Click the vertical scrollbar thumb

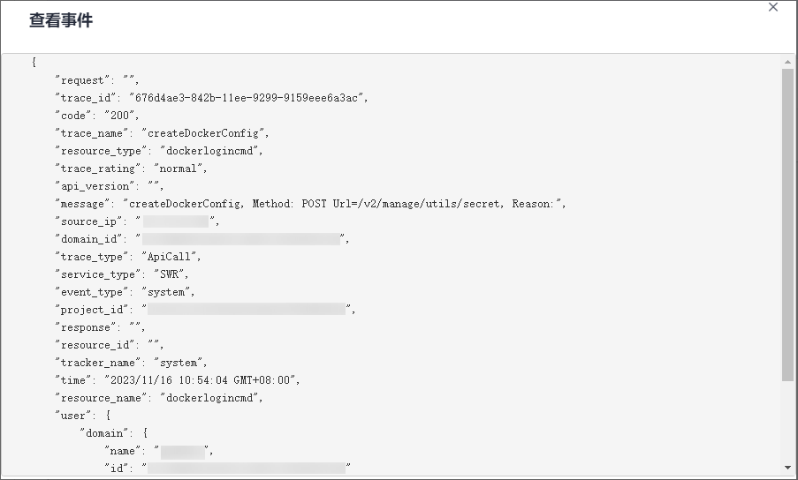787,225
